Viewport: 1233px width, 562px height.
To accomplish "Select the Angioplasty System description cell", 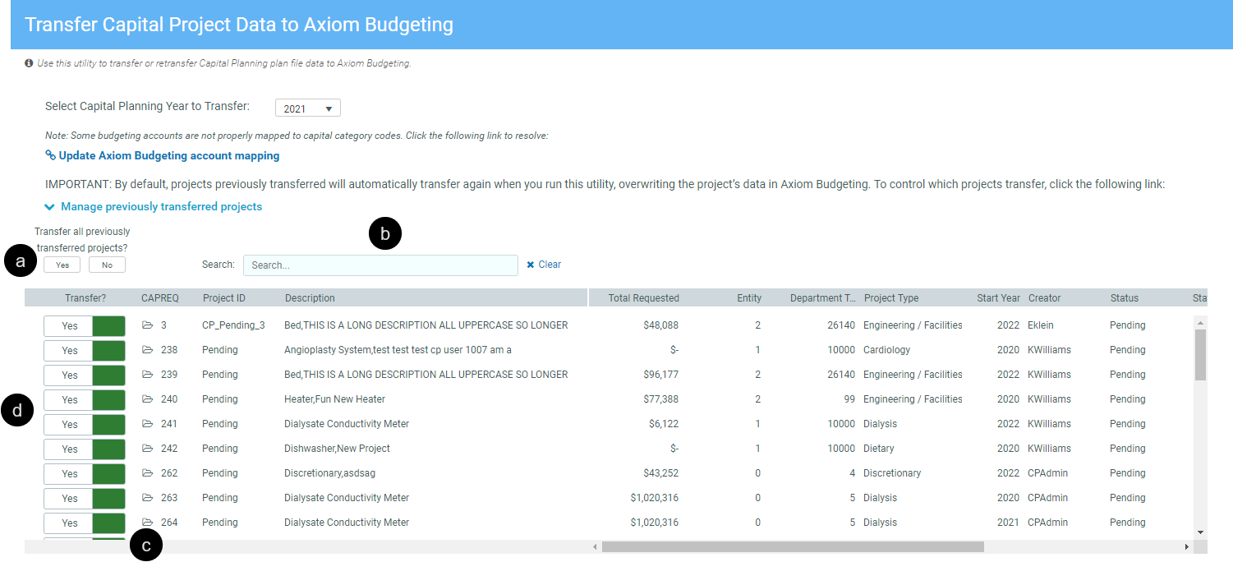I will pyautogui.click(x=398, y=350).
